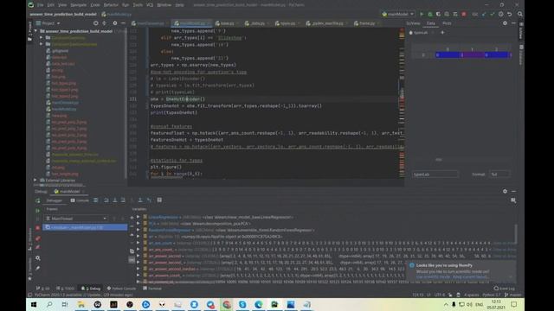Click the SciView panel settings gear icon
554x311 pixels.
505,23
